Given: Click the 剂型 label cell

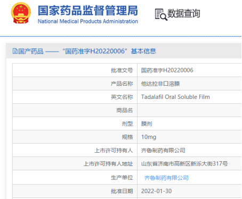Looking at the screenshot, I should point(75,123).
